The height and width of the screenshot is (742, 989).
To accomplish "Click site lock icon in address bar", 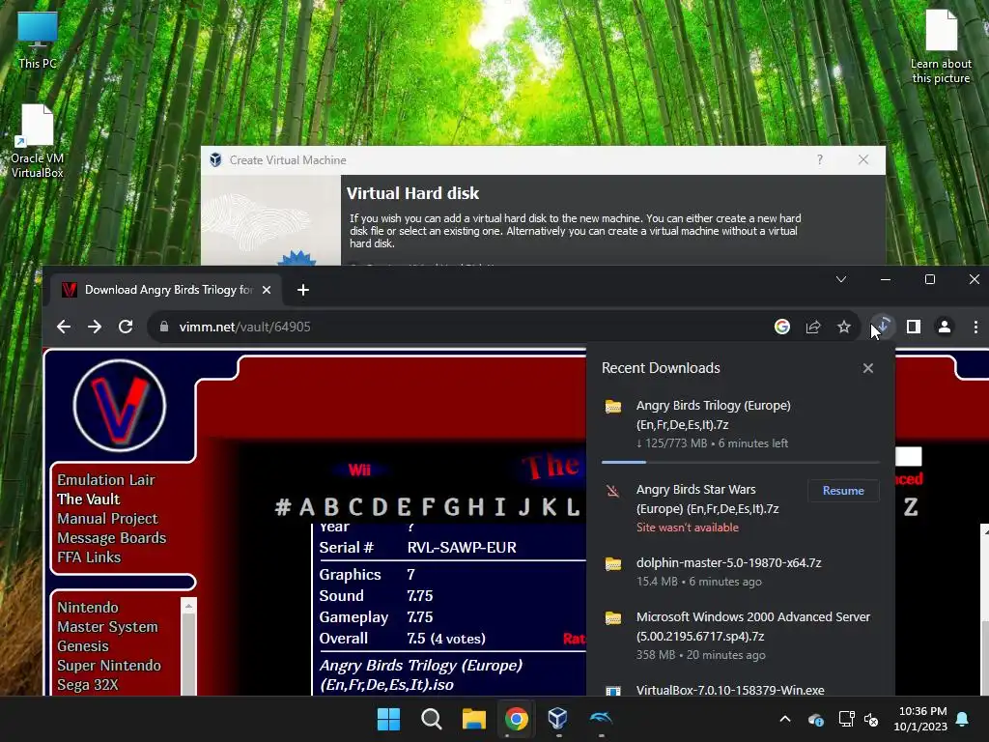I will click(x=164, y=327).
